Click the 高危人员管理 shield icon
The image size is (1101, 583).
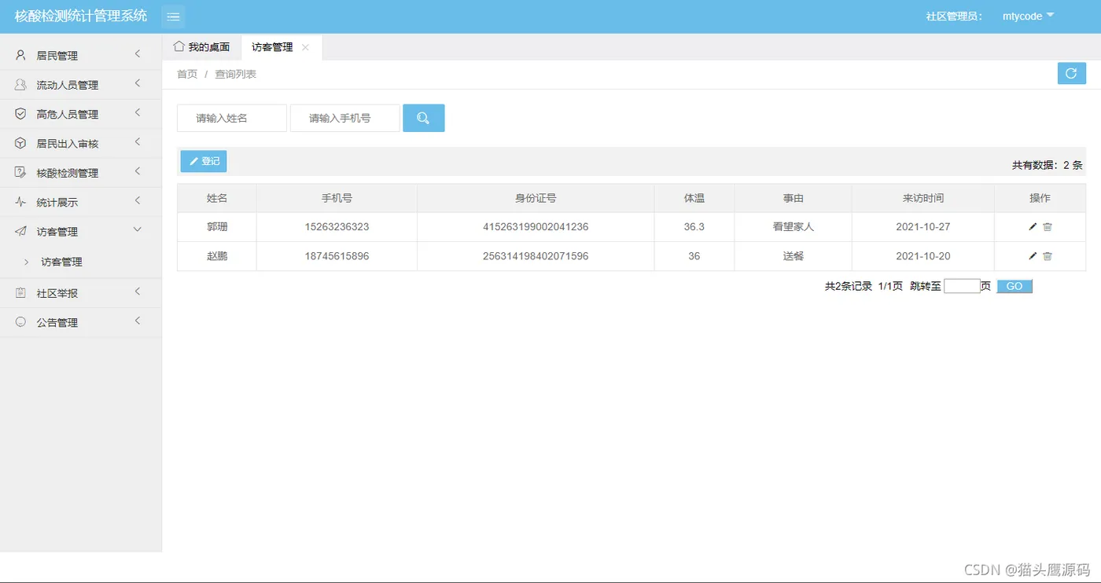tap(20, 114)
